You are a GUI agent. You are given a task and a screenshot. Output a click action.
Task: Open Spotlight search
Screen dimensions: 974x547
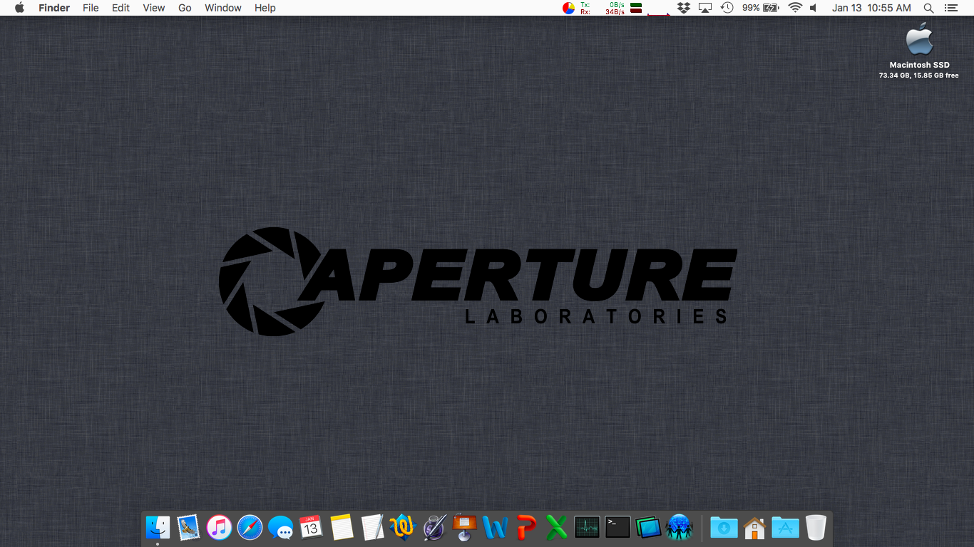(928, 8)
